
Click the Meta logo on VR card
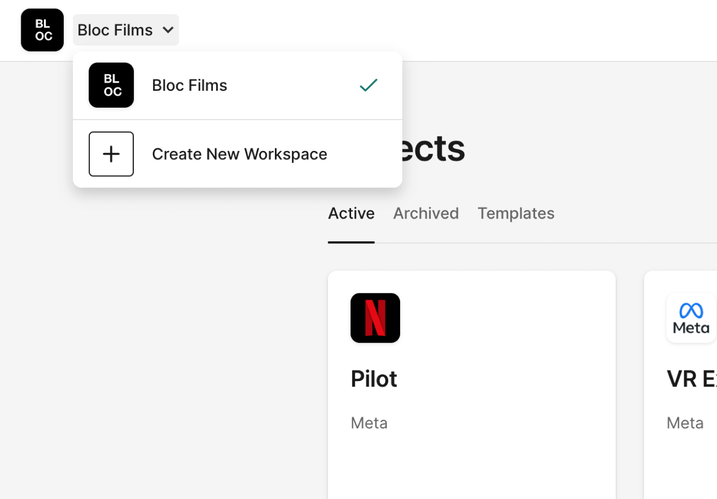[691, 318]
